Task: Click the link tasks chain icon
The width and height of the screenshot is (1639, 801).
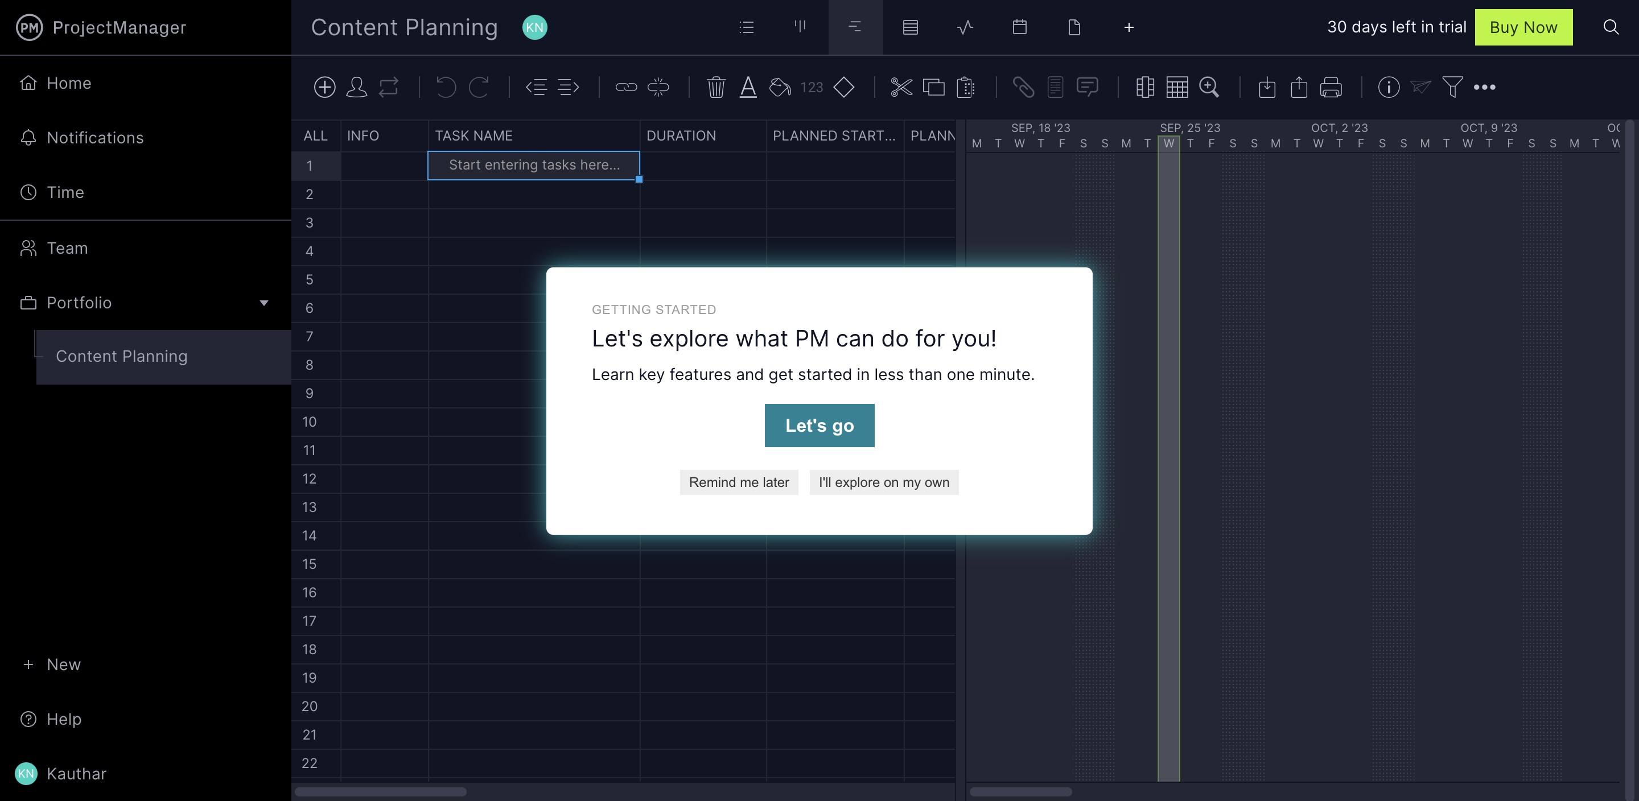Action: (x=626, y=87)
